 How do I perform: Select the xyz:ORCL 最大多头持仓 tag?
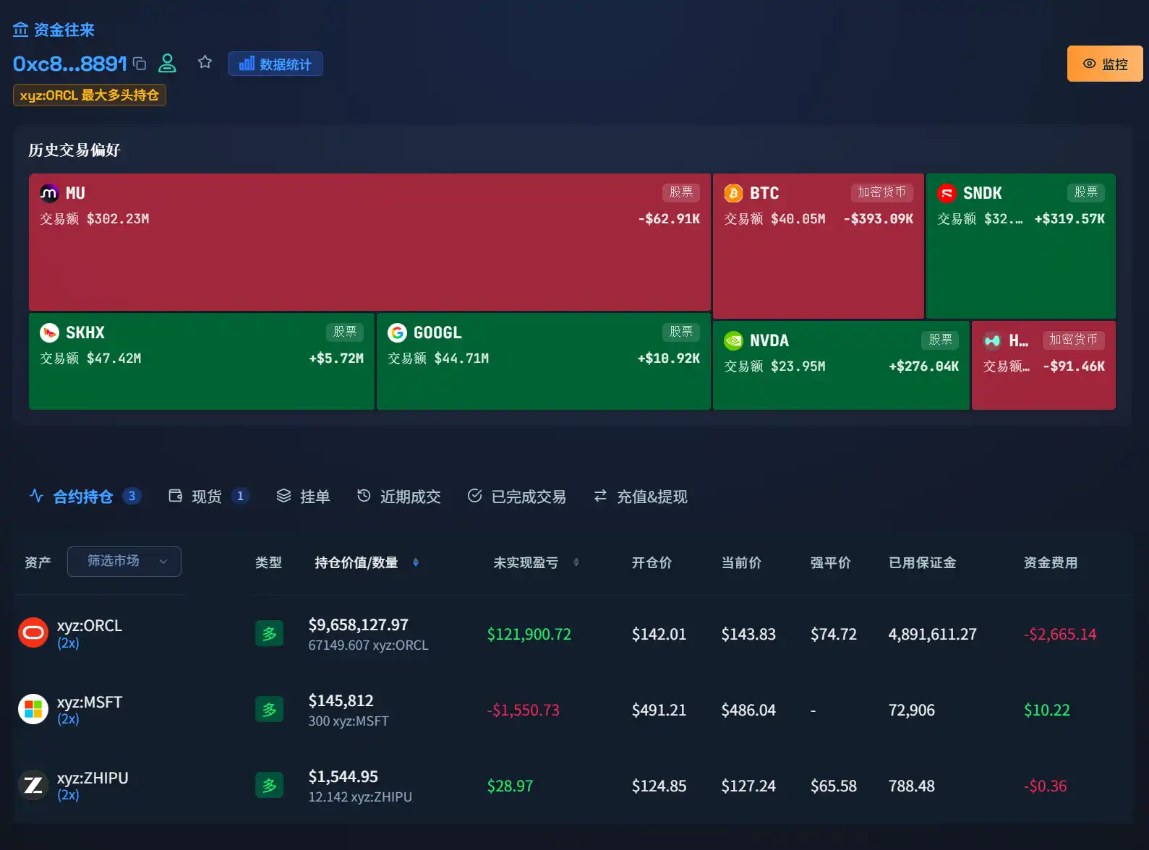point(90,95)
